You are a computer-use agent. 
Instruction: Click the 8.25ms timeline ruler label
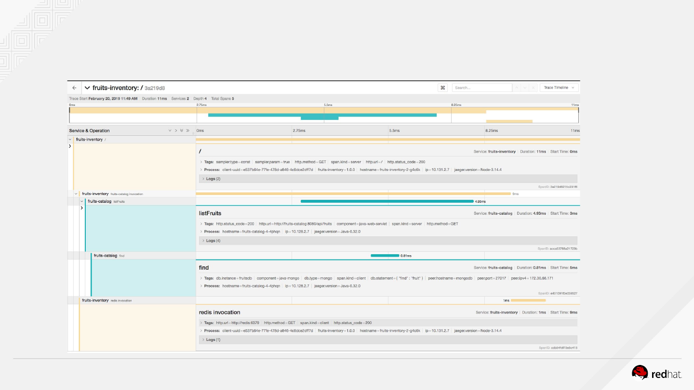pyautogui.click(x=491, y=130)
